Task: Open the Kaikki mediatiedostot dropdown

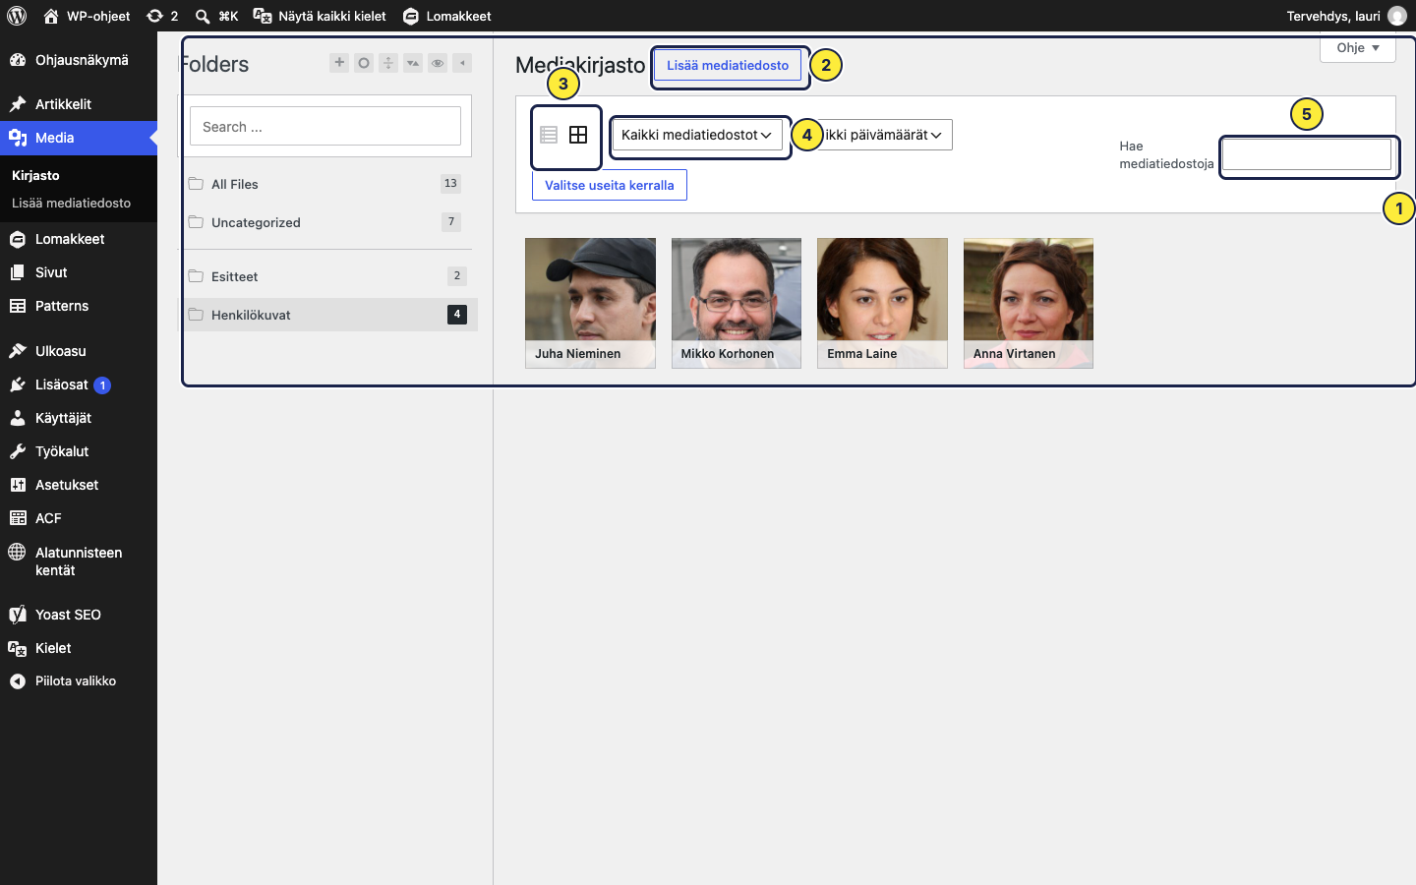Action: coord(697,135)
